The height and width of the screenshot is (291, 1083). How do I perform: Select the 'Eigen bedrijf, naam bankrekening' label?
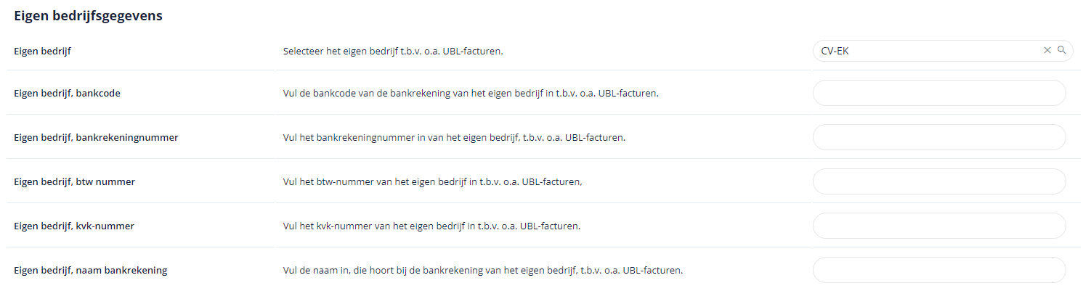click(91, 270)
